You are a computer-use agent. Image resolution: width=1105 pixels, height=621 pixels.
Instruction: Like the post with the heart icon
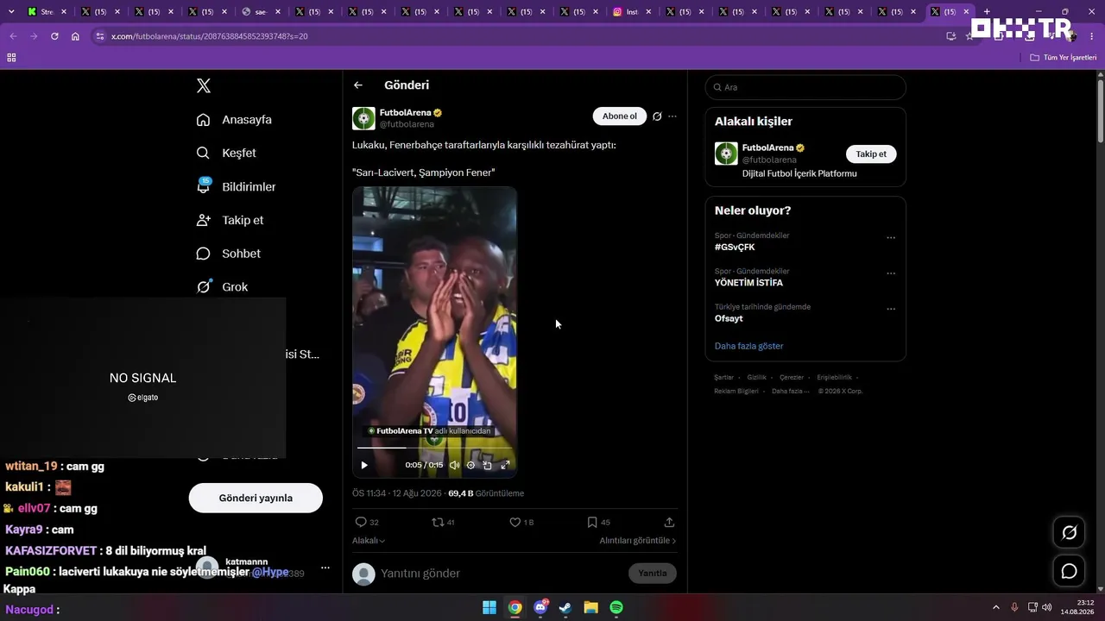[521, 522]
